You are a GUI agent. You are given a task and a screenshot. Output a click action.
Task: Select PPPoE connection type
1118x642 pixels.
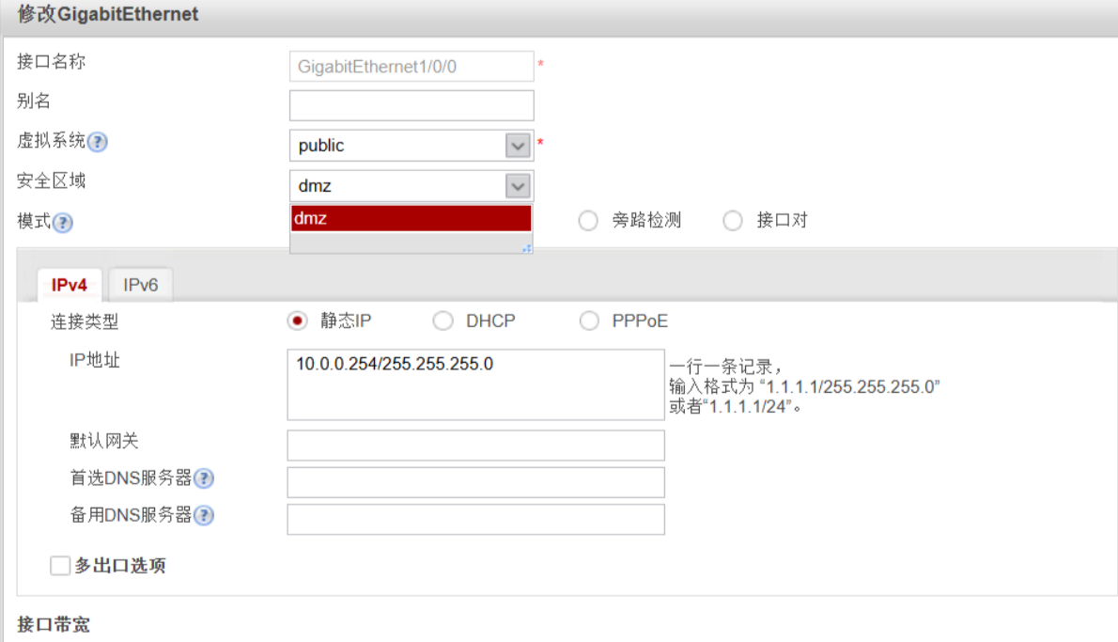pyautogui.click(x=589, y=321)
